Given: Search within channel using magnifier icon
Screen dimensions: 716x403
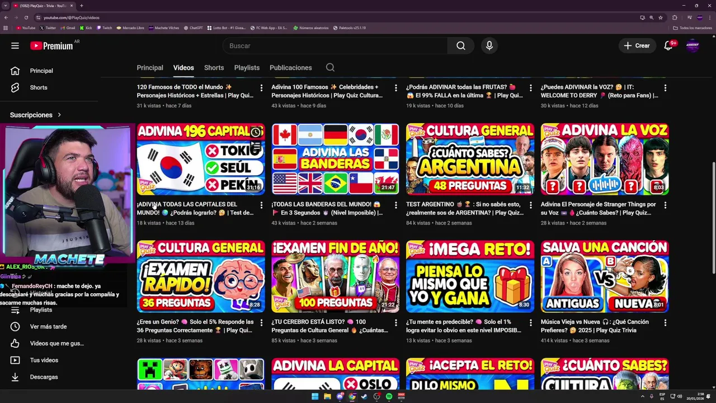Looking at the screenshot, I should tap(330, 68).
